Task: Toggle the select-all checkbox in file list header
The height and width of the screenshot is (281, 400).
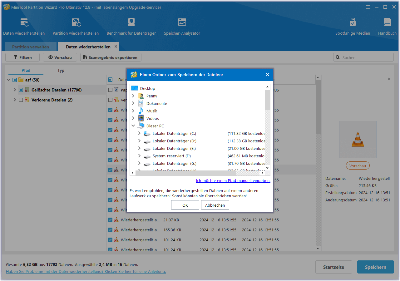Action: [110, 80]
